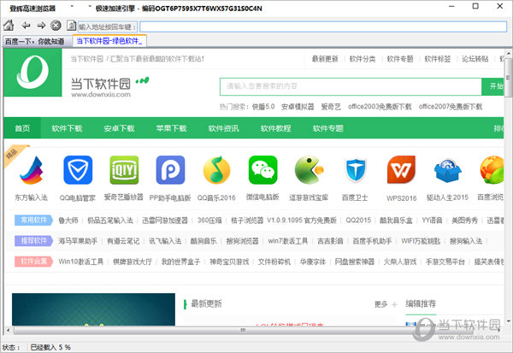Image resolution: width=513 pixels, height=353 pixels.
Task: Open the 驱动人生2015 icon
Action: (x=447, y=170)
